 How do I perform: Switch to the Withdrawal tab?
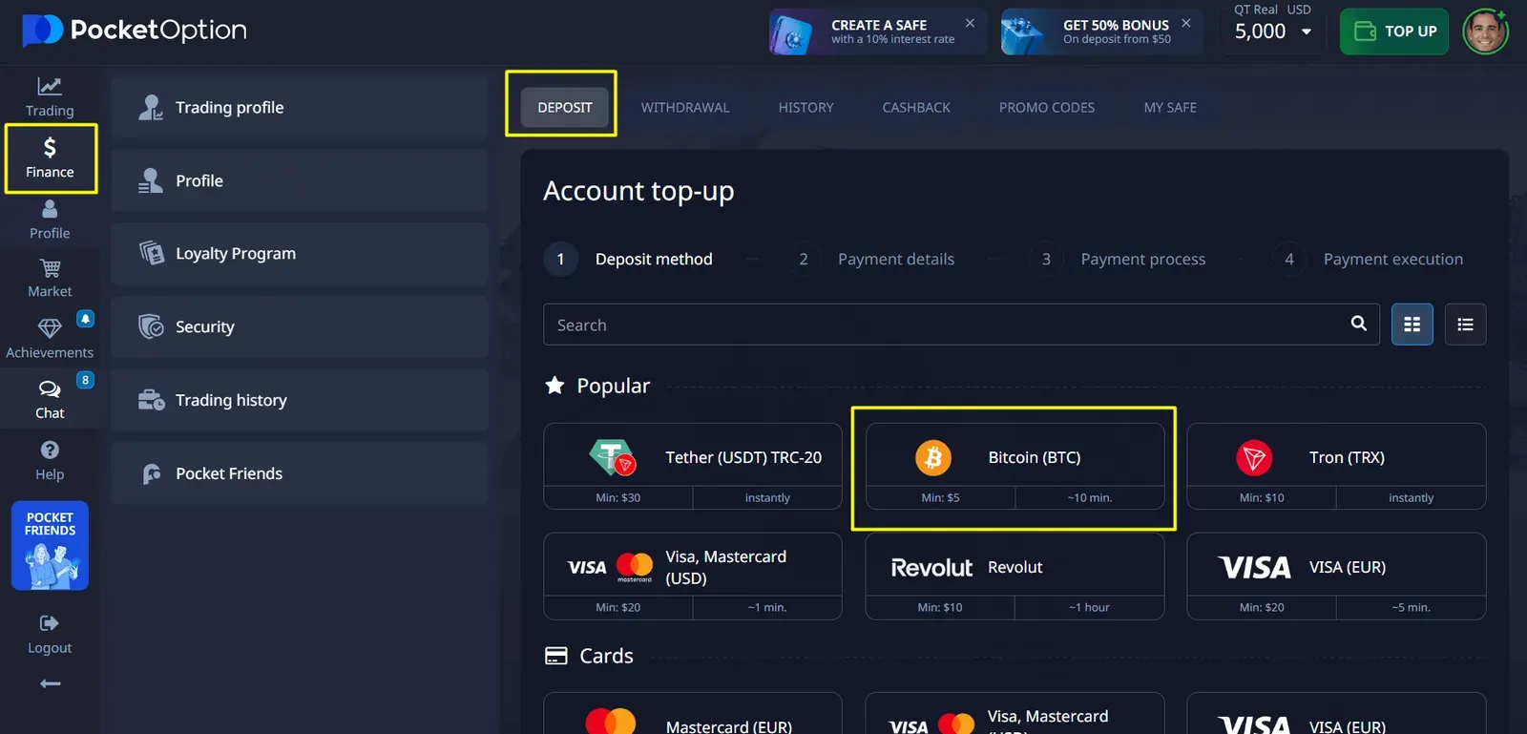pyautogui.click(x=684, y=108)
